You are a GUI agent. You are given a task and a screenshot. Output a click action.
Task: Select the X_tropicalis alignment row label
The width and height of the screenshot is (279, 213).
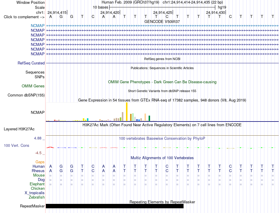(x=35, y=193)
